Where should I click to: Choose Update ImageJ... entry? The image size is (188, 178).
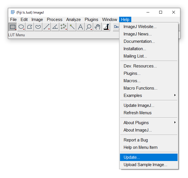[x=149, y=105]
